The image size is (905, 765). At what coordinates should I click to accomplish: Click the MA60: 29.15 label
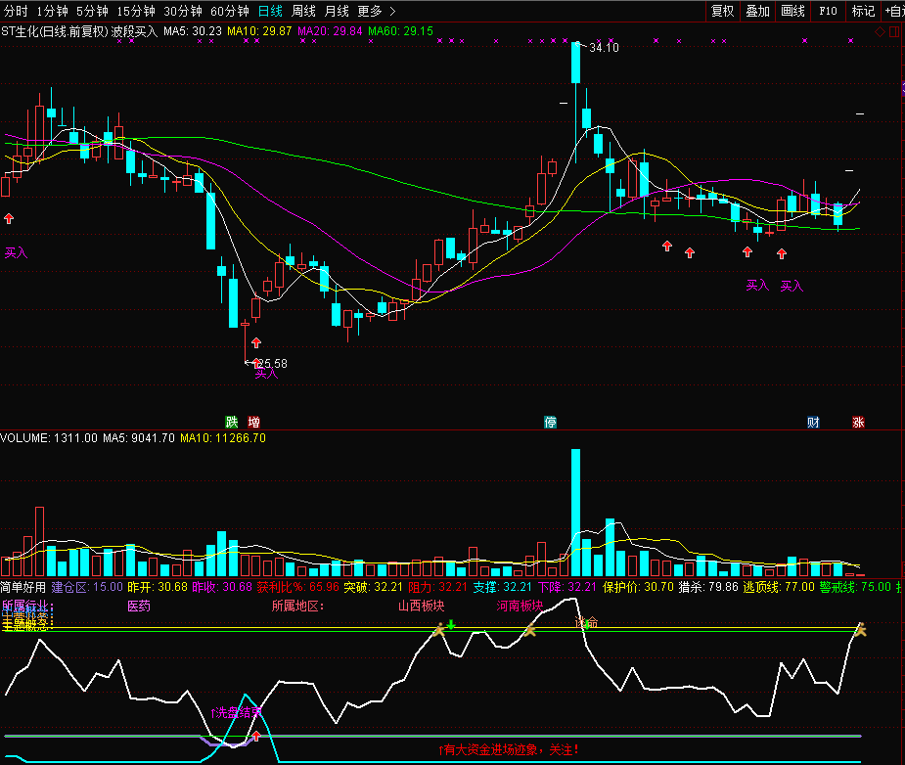pyautogui.click(x=400, y=31)
